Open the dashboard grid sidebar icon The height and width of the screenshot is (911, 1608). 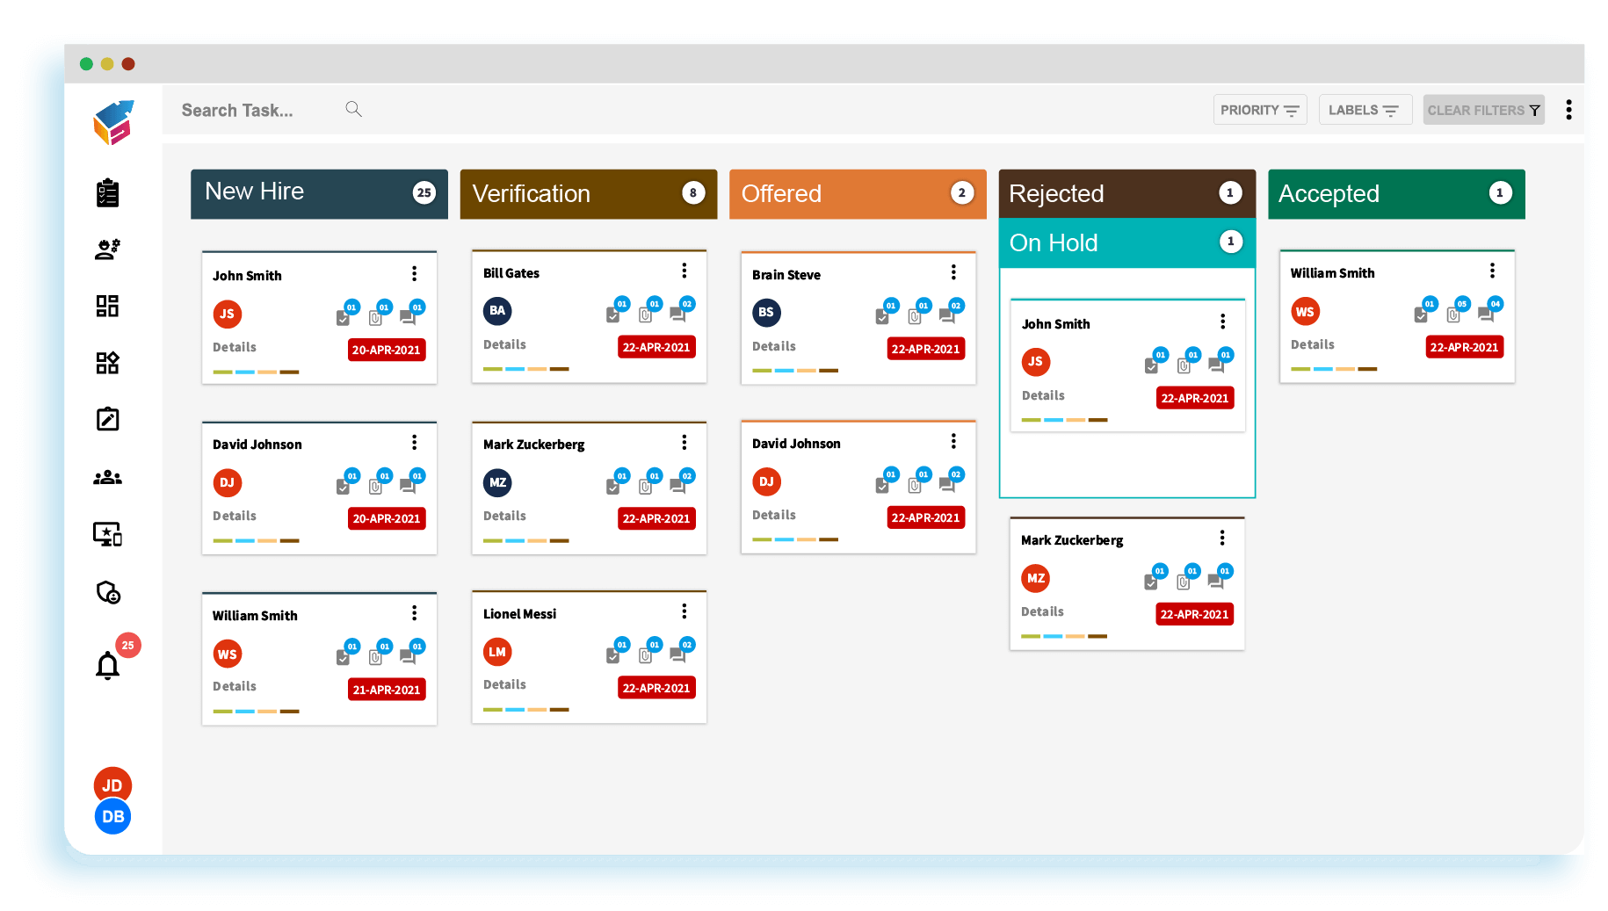(x=107, y=306)
